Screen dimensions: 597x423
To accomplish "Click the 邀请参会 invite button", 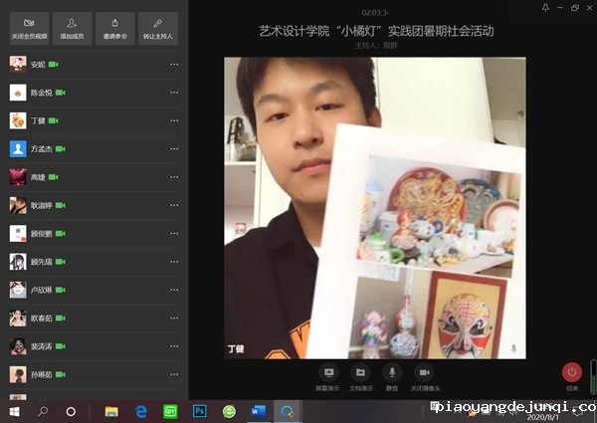I will 112,26.
